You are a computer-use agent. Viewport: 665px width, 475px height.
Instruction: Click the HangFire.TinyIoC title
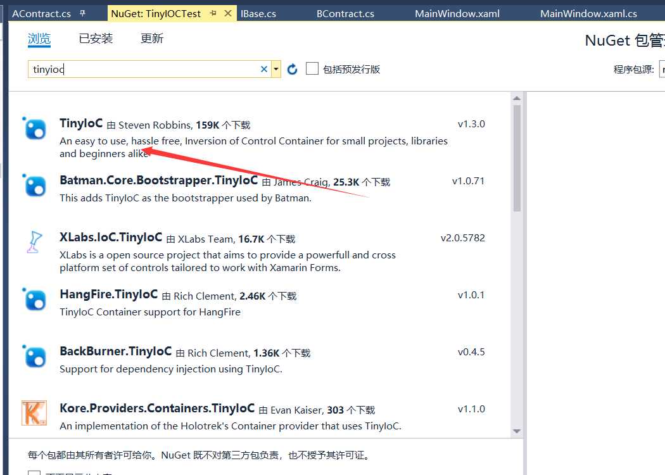tap(108, 294)
